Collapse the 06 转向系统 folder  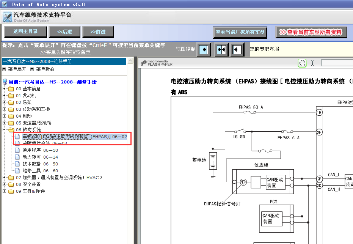[x=4, y=129]
